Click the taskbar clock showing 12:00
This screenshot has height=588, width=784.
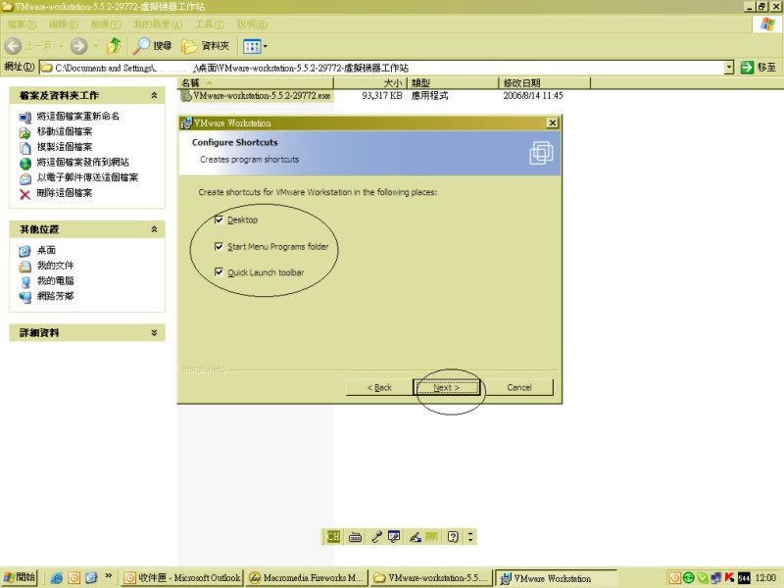click(765, 578)
